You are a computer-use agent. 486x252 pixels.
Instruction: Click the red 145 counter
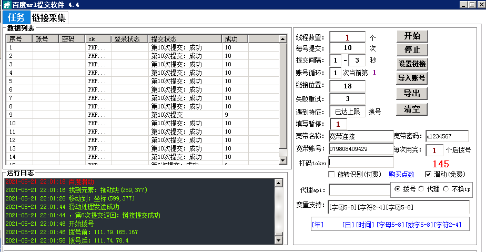click(441, 164)
